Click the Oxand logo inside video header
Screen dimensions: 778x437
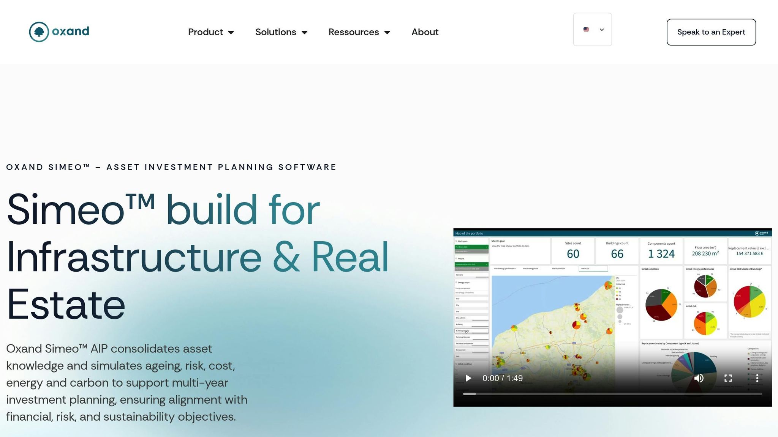[x=761, y=233]
